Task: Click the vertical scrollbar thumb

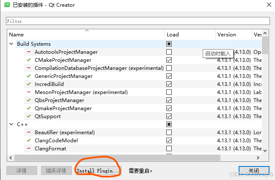Action: click(265, 45)
